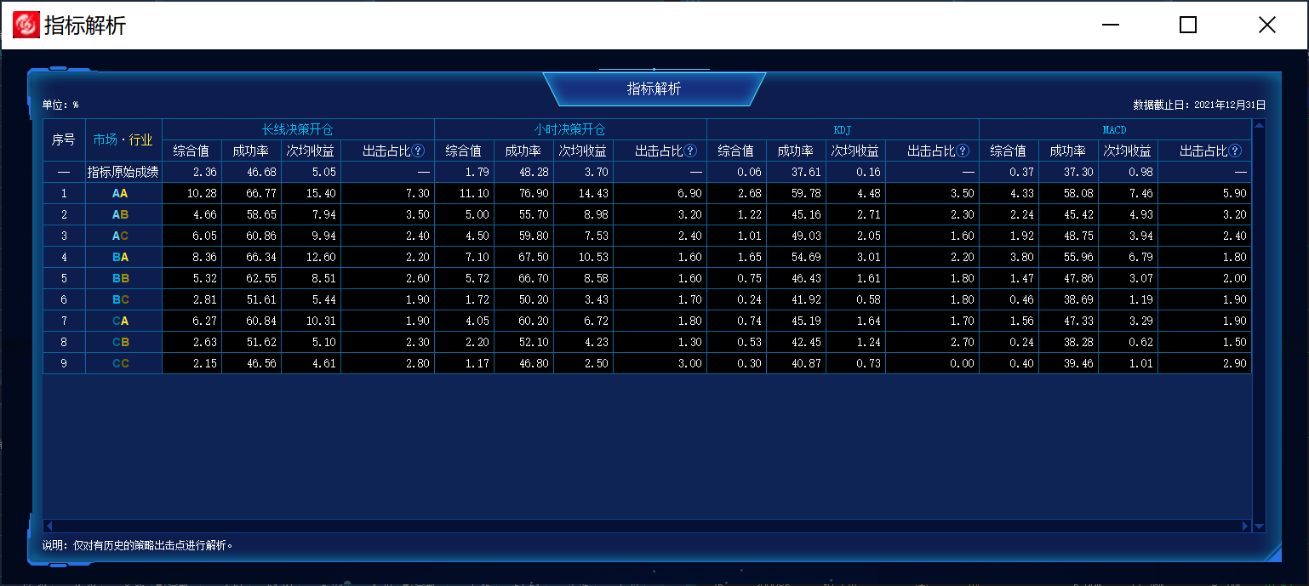Open the 出击占比 help tooltip under MACD

click(x=1235, y=151)
